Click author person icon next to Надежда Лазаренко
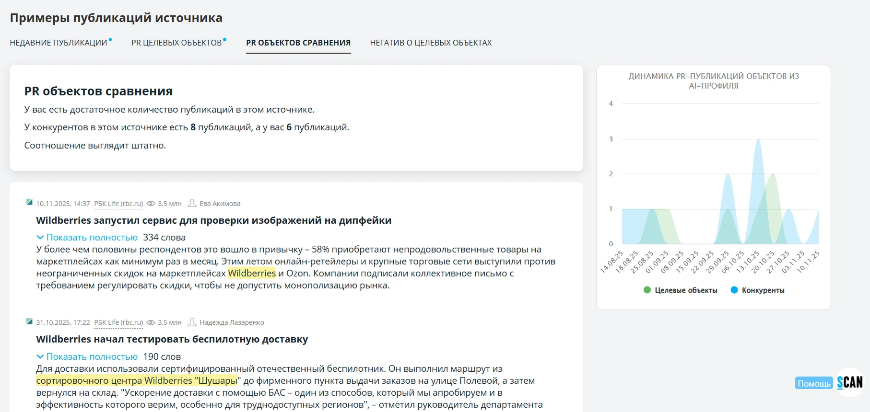 click(192, 322)
